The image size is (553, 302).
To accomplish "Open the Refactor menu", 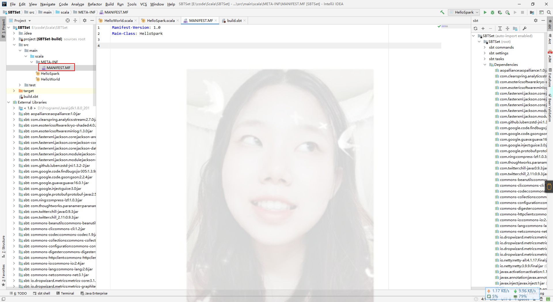I will 94,4.
